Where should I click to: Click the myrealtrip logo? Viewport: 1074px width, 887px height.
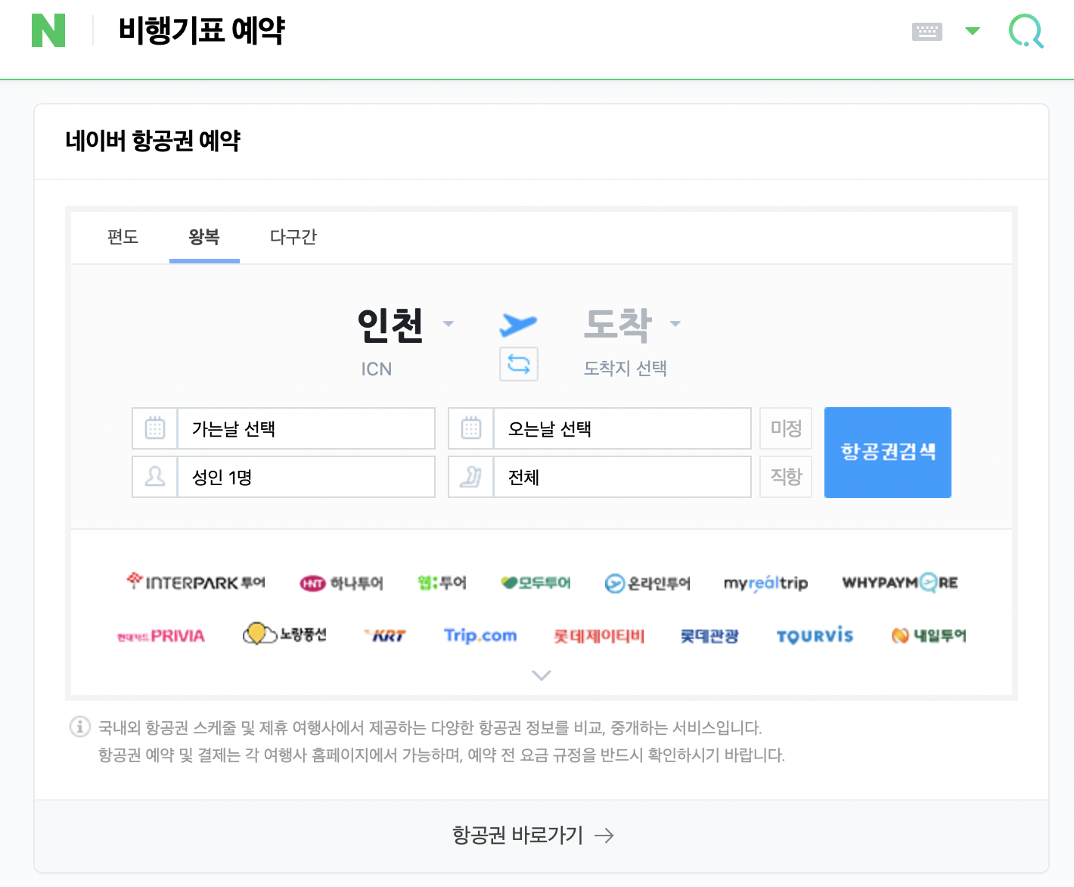pyautogui.click(x=766, y=583)
